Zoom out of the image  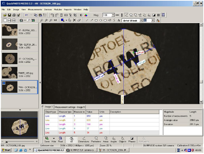[51, 20]
